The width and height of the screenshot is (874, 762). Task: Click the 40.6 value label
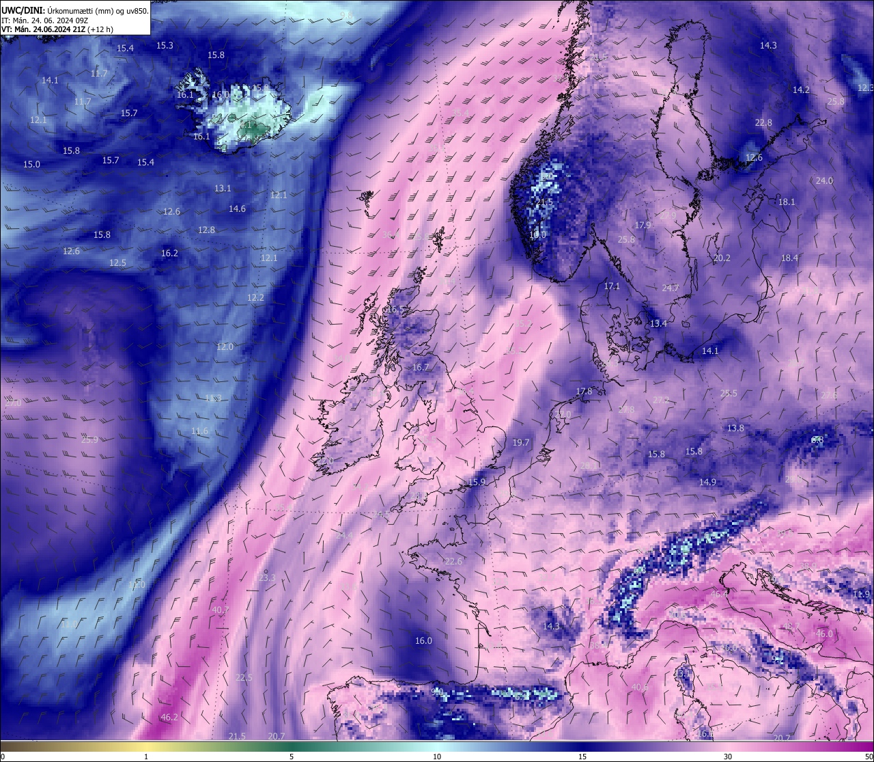(x=640, y=688)
